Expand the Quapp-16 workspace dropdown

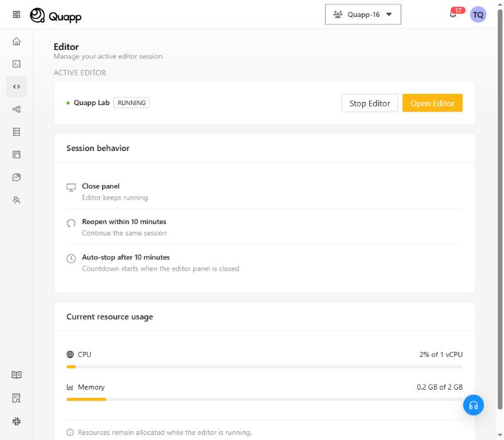pos(363,14)
